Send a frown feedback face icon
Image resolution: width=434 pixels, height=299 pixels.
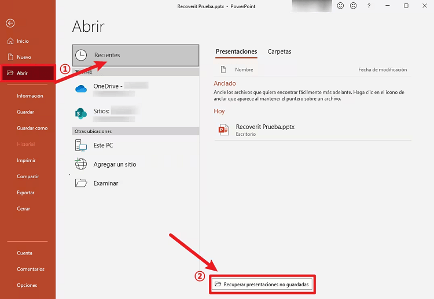[x=354, y=6]
